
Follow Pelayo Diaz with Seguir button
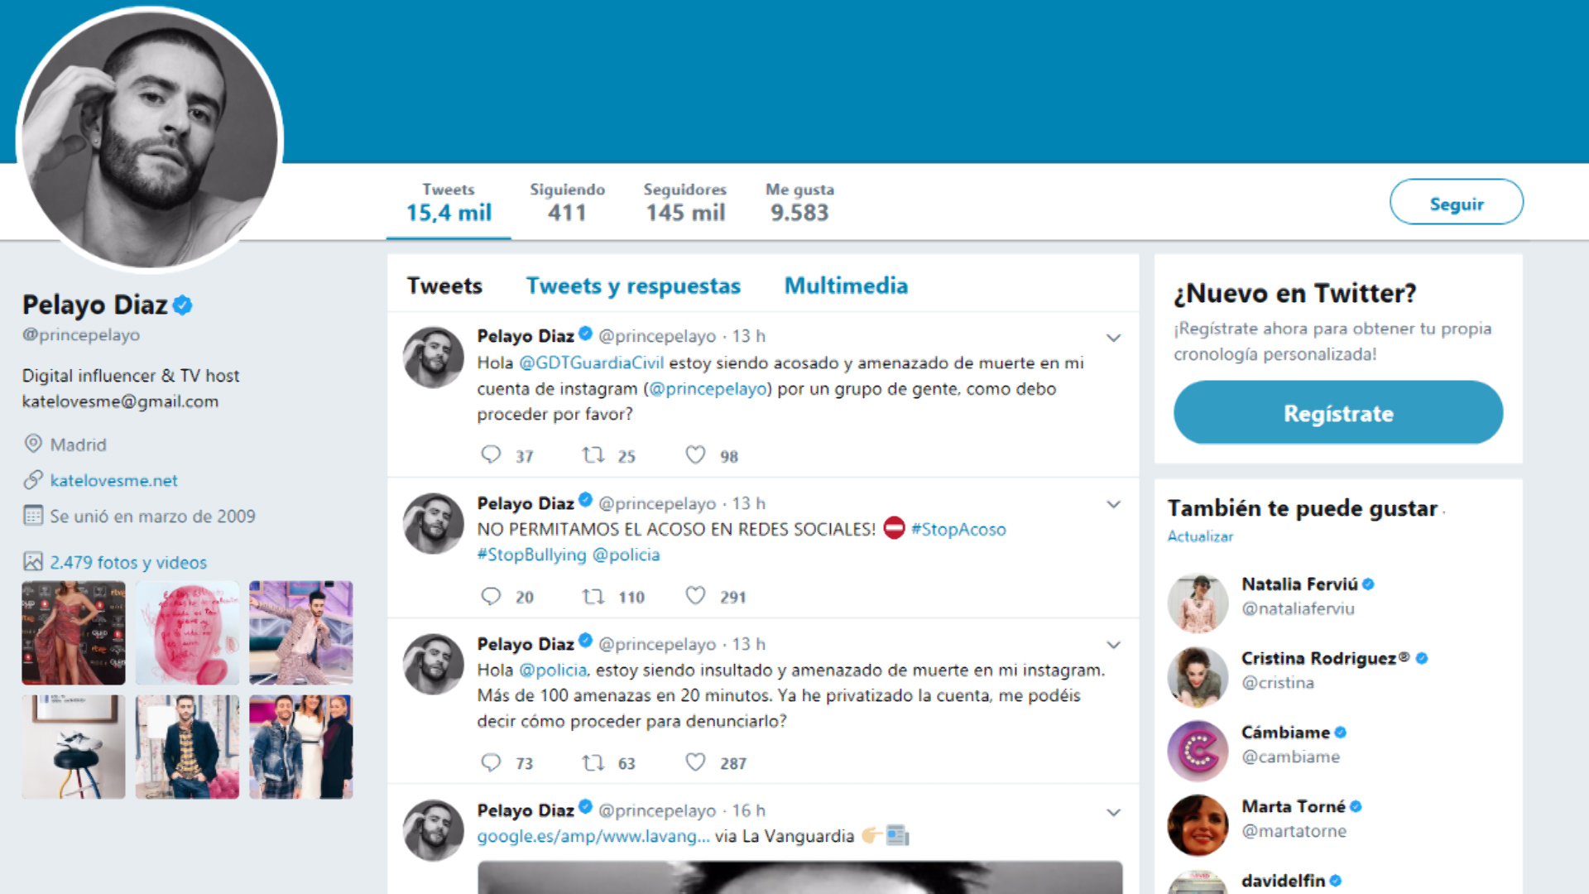pyautogui.click(x=1457, y=202)
